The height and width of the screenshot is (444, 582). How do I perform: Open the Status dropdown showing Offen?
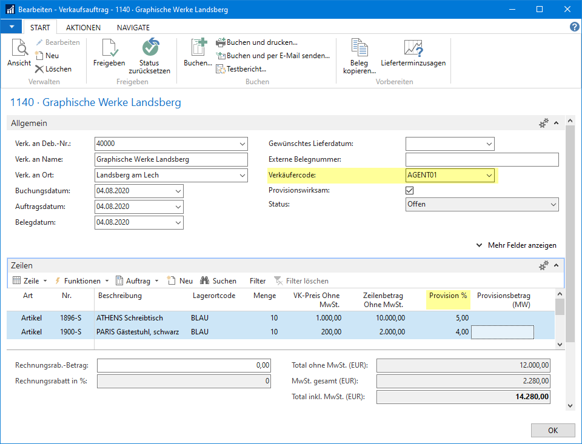click(x=552, y=205)
